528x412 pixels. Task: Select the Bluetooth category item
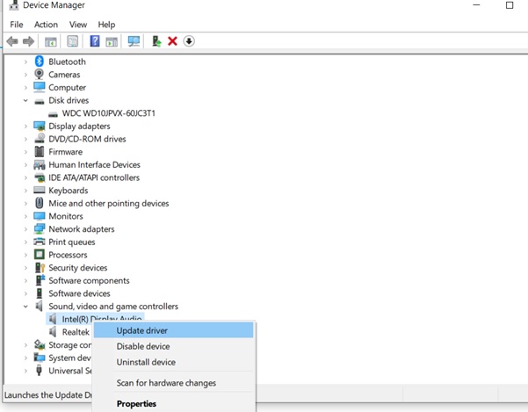click(x=67, y=61)
